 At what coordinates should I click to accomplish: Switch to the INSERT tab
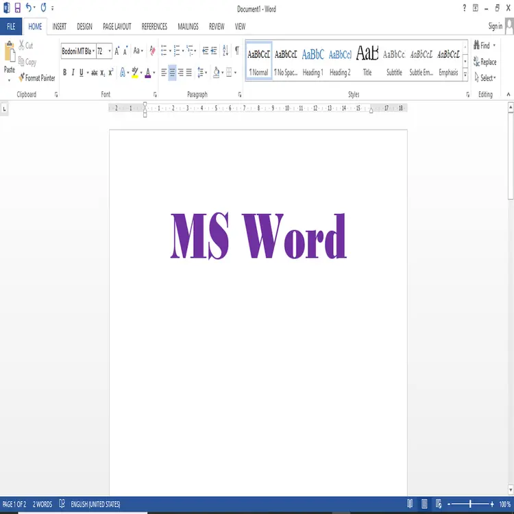(x=60, y=27)
